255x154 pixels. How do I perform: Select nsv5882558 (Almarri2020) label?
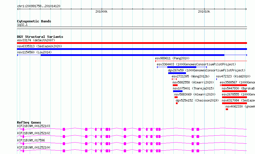(x=193, y=82)
